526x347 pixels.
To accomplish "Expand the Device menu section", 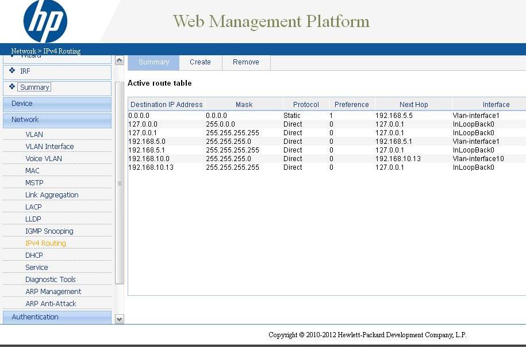I will coord(57,104).
